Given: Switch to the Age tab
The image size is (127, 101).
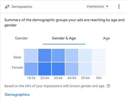Looking at the screenshot, I should [x=106, y=38].
